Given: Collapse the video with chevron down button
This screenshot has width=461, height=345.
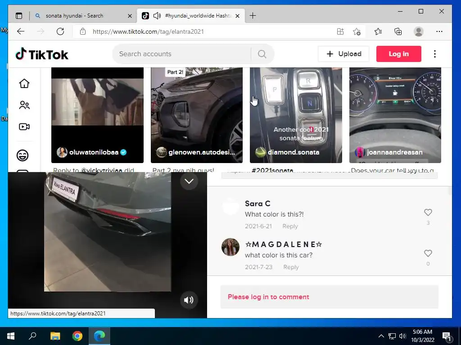Looking at the screenshot, I should pyautogui.click(x=189, y=181).
